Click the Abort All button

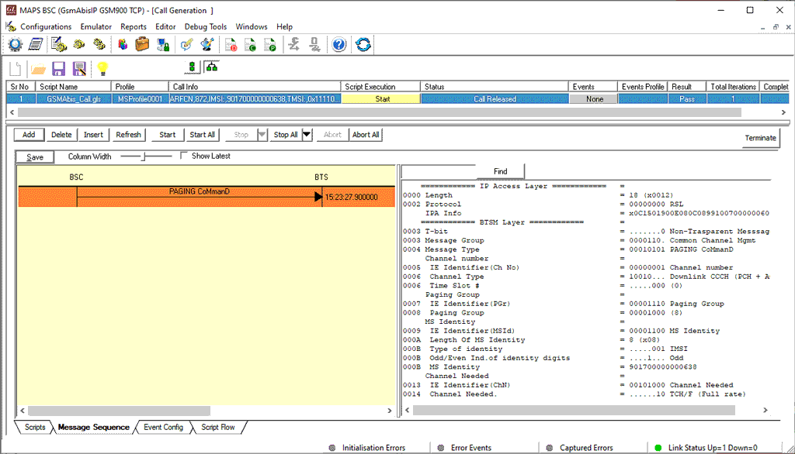(366, 135)
